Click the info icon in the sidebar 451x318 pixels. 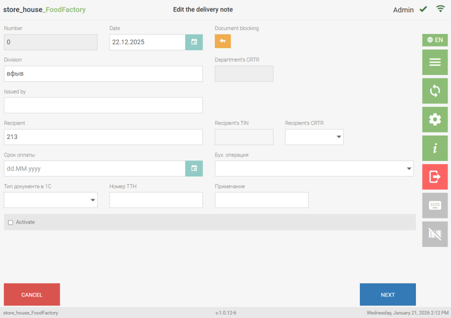click(x=434, y=148)
